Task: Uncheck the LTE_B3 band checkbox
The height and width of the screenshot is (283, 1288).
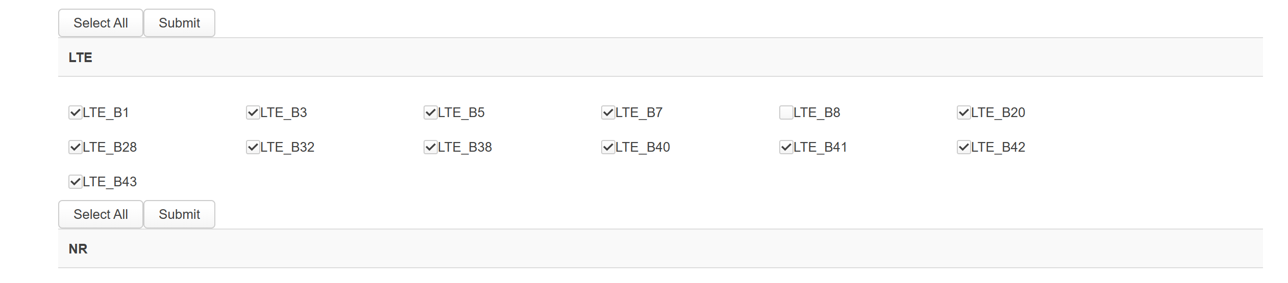Action: (253, 112)
